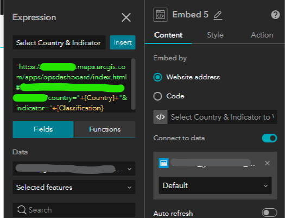Switch to Action tab

[262, 35]
